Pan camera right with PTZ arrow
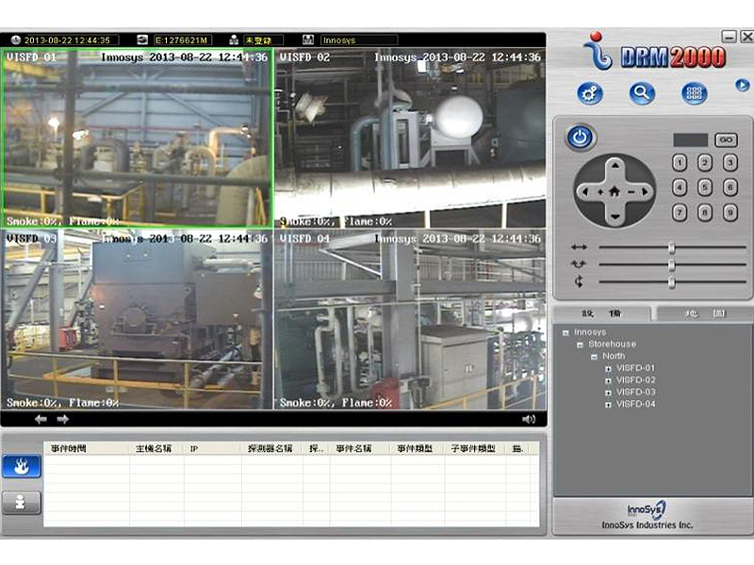The image size is (754, 565). (645, 192)
